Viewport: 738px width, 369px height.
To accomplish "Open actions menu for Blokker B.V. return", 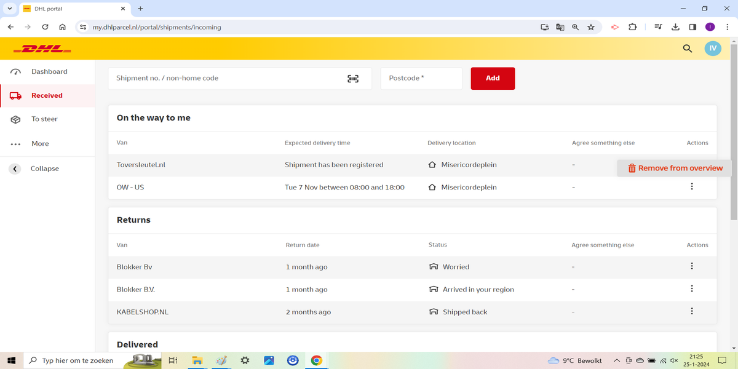I will point(692,288).
